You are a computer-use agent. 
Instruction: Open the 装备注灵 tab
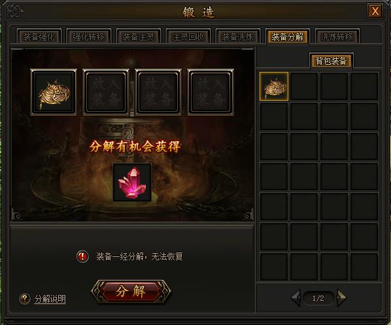point(138,37)
